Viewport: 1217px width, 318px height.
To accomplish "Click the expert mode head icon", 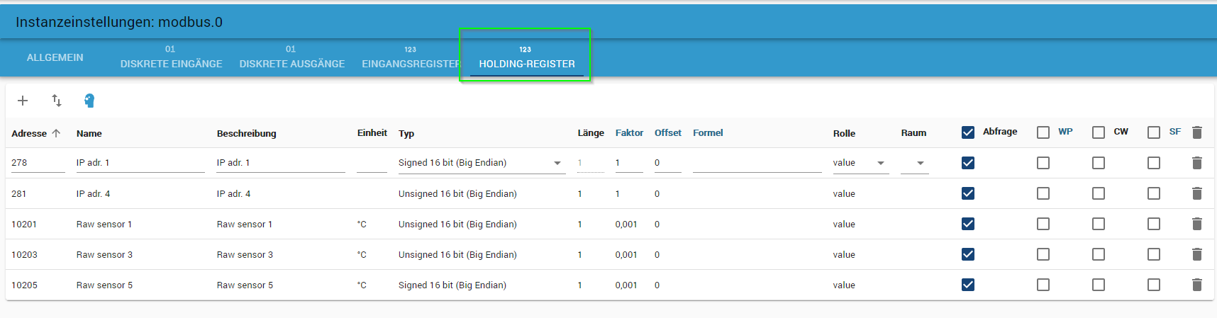I will tap(89, 101).
